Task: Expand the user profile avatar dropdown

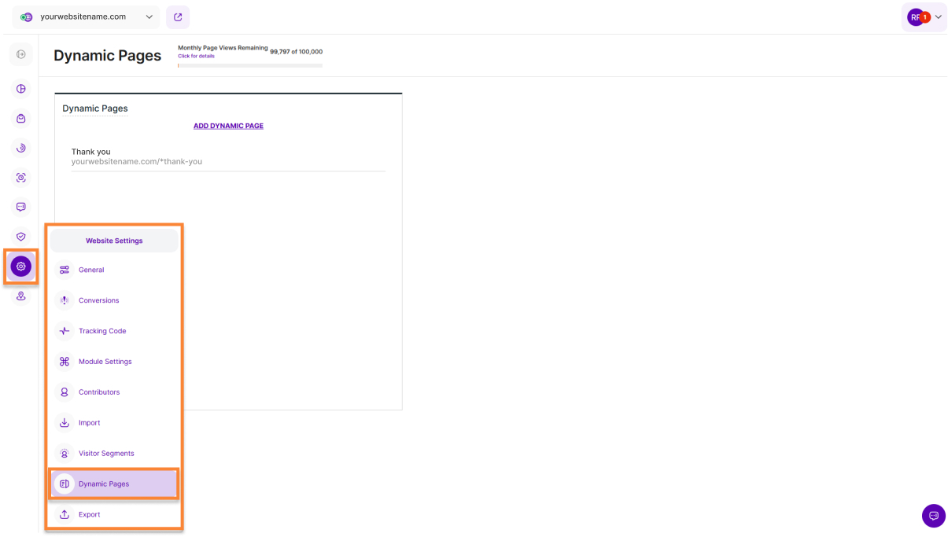Action: pos(924,17)
